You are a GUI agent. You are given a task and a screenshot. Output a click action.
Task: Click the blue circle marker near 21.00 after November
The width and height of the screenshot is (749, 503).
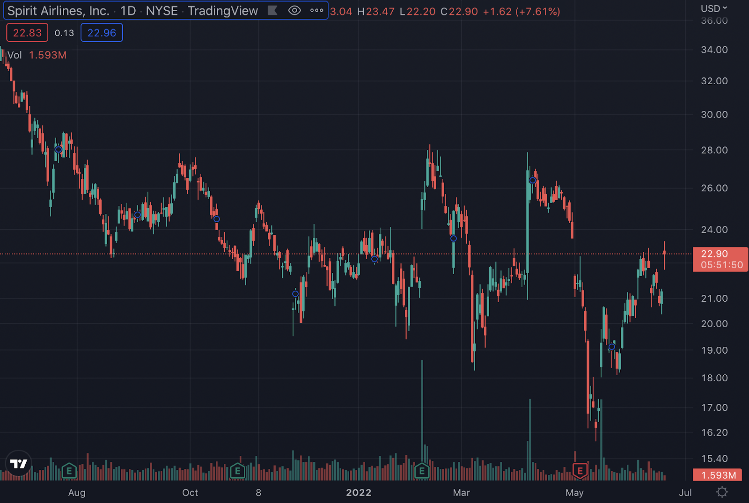point(295,294)
